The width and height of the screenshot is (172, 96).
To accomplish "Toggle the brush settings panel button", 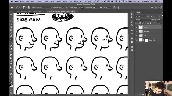I will 29,7.
